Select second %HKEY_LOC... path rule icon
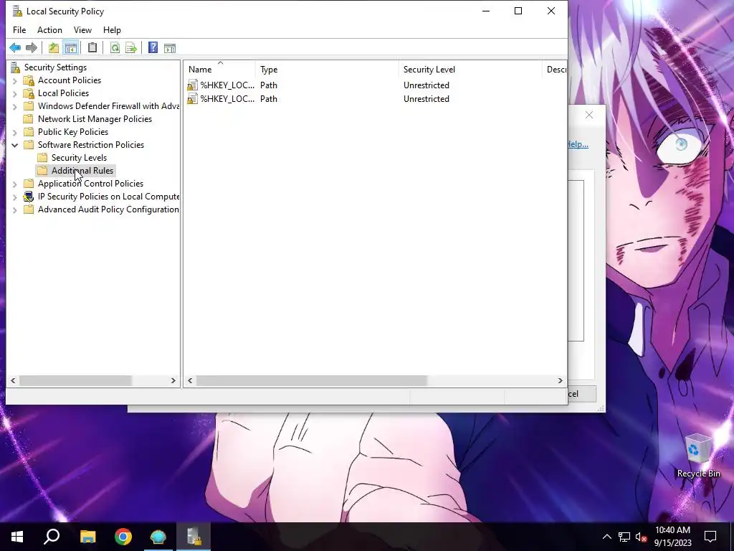734x551 pixels. (x=192, y=99)
